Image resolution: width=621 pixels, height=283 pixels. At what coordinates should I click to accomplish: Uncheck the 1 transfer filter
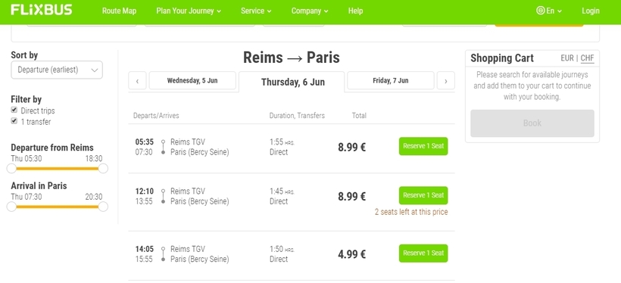click(14, 121)
